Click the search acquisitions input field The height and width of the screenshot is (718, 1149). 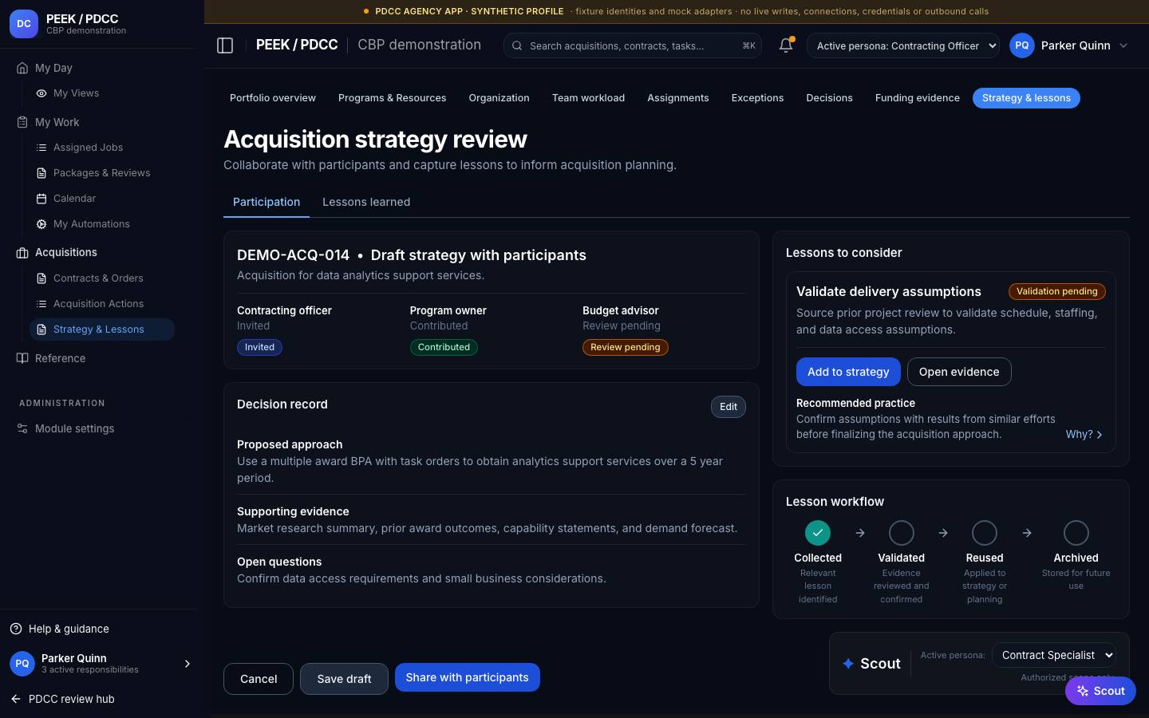(633, 45)
